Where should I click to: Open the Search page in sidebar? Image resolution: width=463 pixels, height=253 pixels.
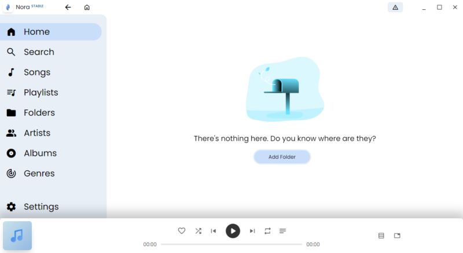click(x=51, y=52)
